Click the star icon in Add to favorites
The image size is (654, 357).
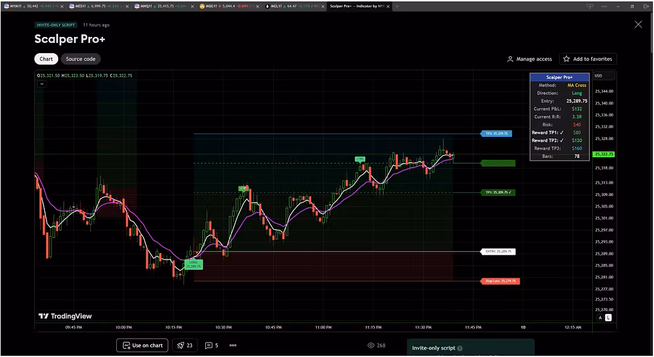coord(566,59)
